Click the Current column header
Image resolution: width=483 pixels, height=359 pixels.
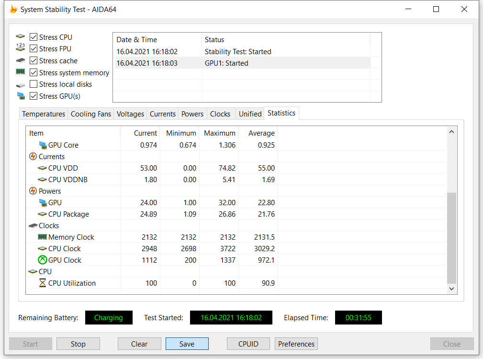140,133
